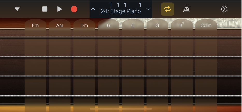This screenshot has width=242, height=112.
Task: Pluck the thick bottom bass string
Action: [x=12, y=96]
